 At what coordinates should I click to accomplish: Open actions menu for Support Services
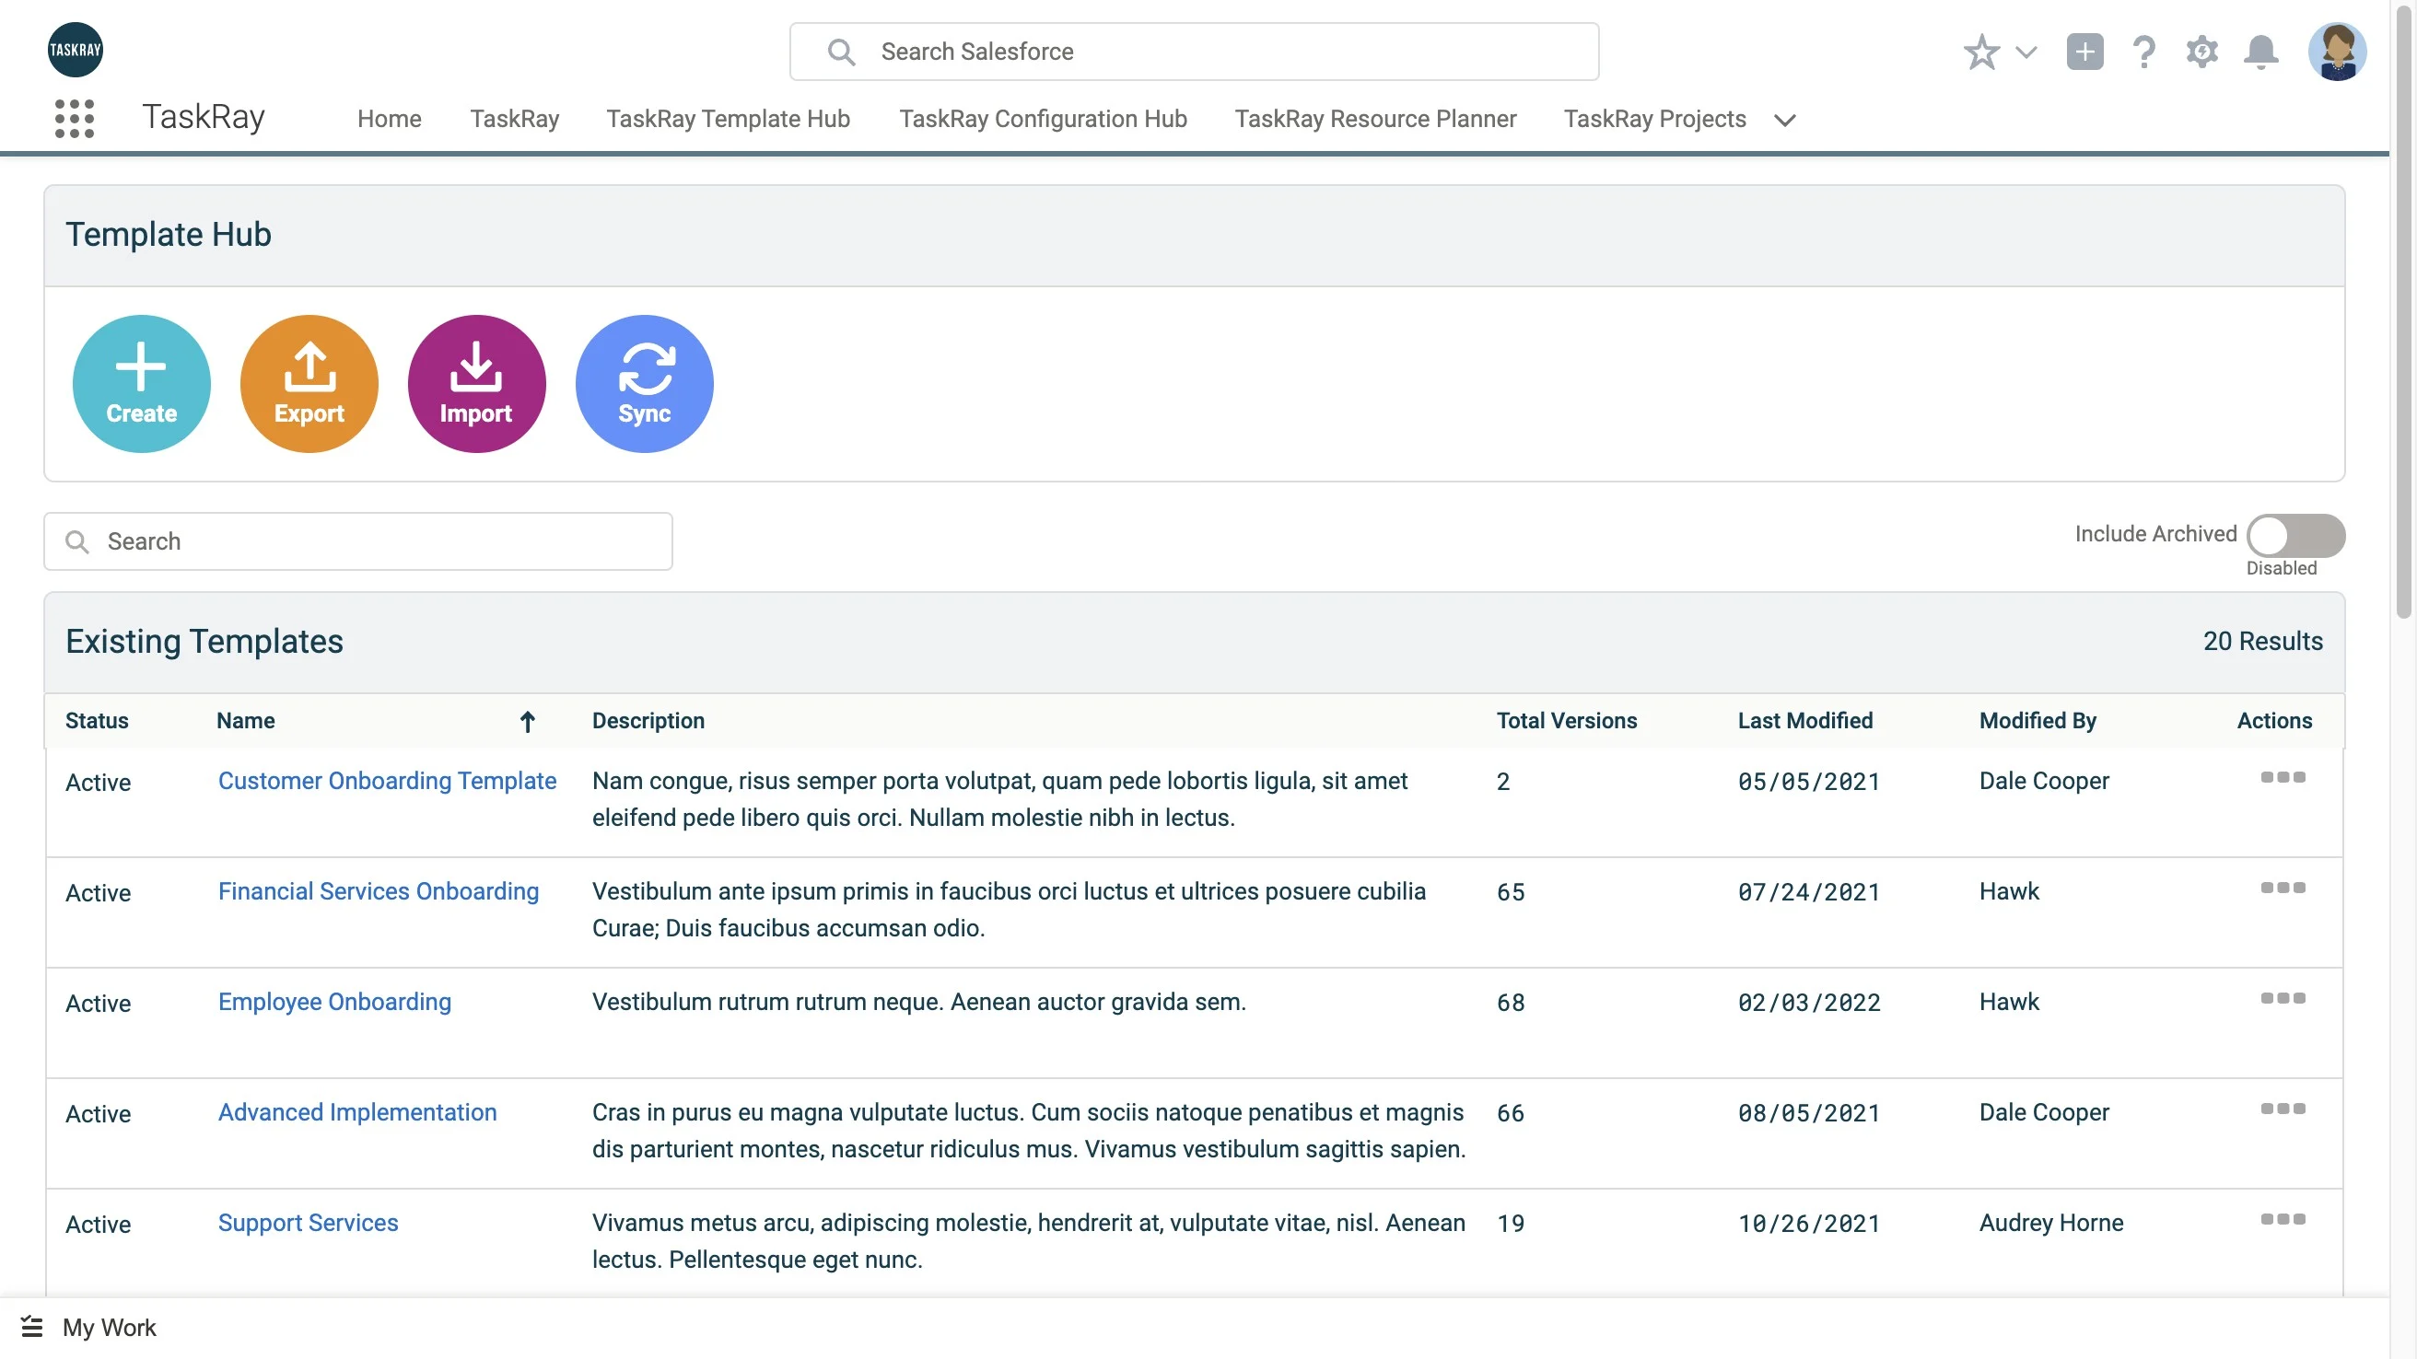[2282, 1220]
